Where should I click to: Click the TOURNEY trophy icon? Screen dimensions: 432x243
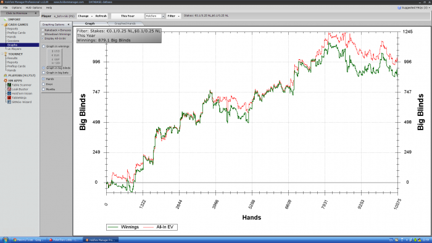click(6, 54)
